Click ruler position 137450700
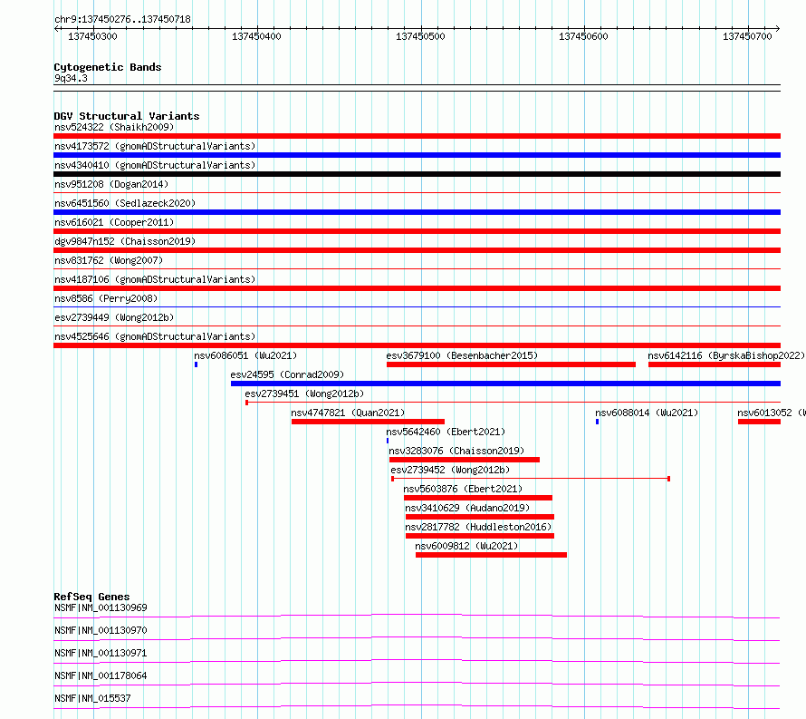806x719 pixels. click(x=747, y=36)
